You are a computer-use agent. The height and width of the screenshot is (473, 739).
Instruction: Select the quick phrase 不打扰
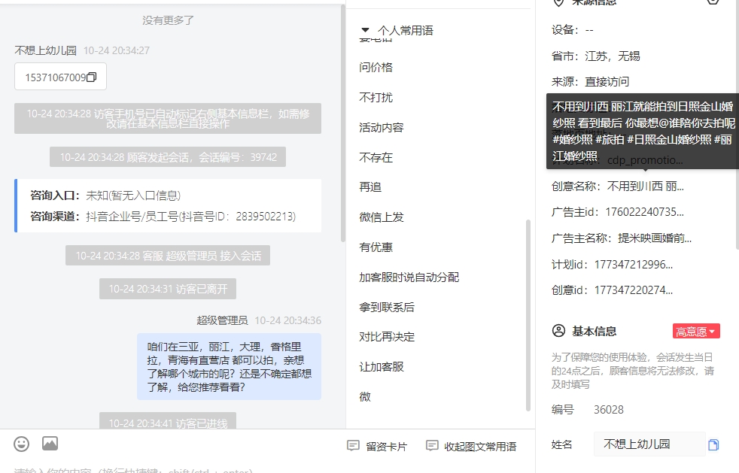pyautogui.click(x=376, y=98)
